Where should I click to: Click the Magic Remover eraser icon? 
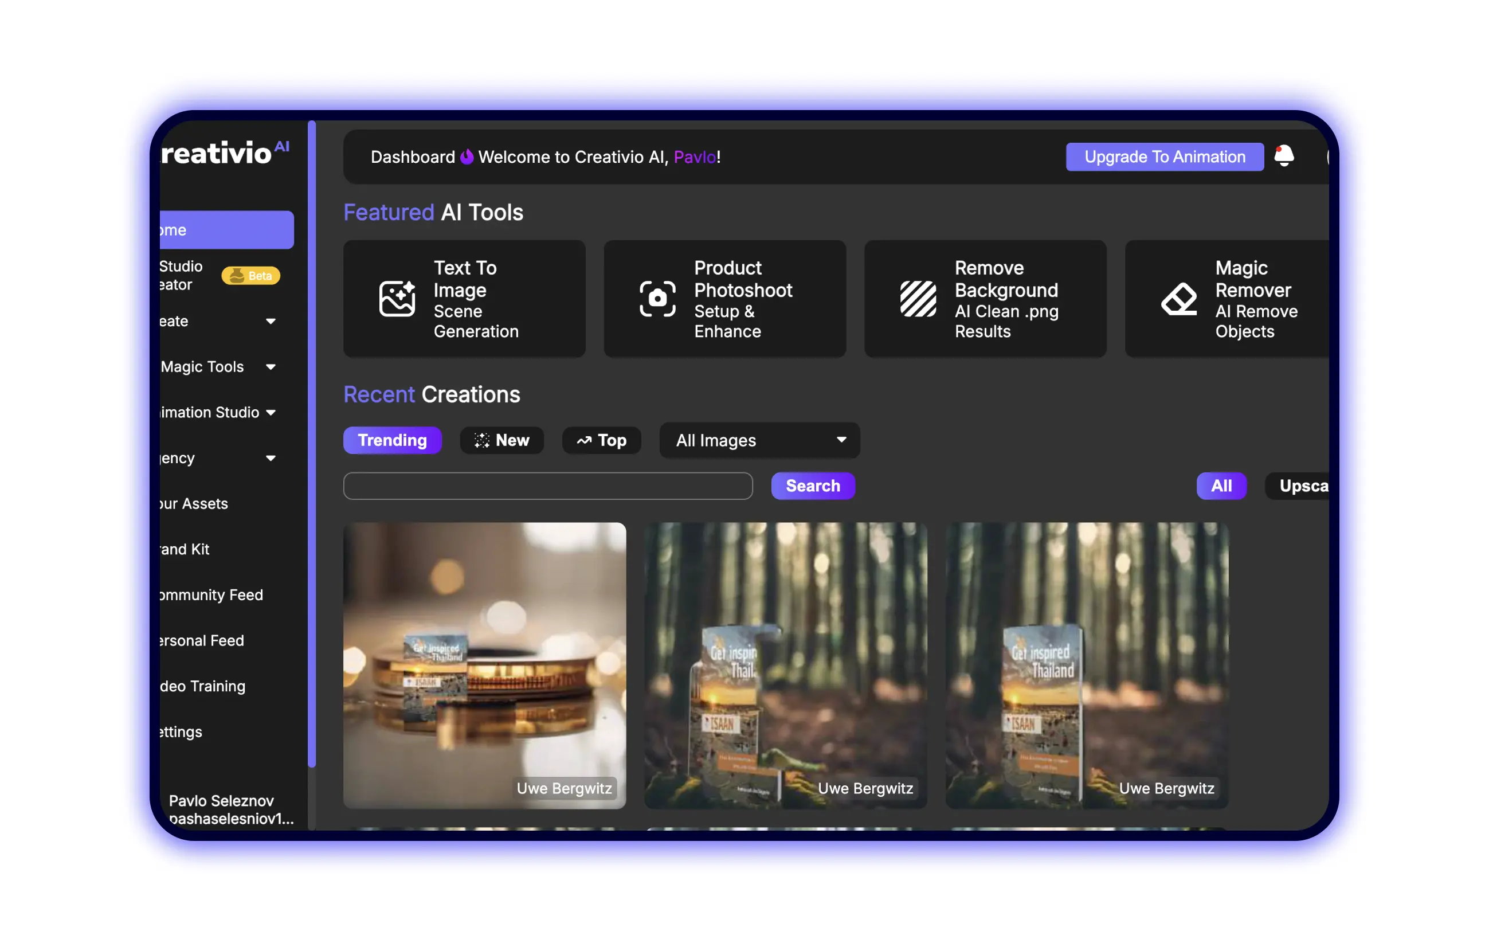coord(1178,299)
